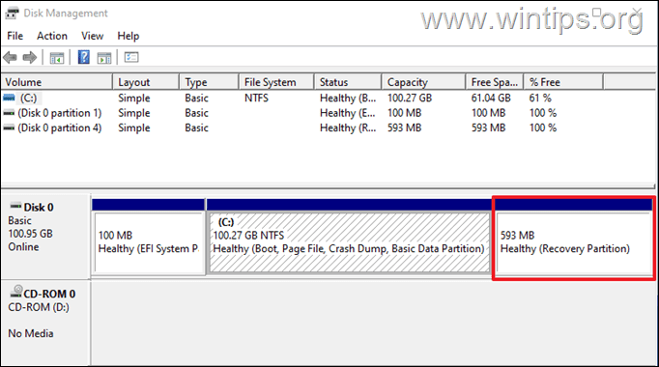Sort by the Status column header
The image size is (659, 367).
(x=348, y=82)
